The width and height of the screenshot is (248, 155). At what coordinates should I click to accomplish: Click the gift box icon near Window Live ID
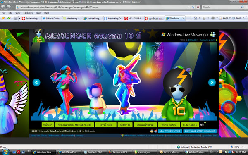pos(156,131)
